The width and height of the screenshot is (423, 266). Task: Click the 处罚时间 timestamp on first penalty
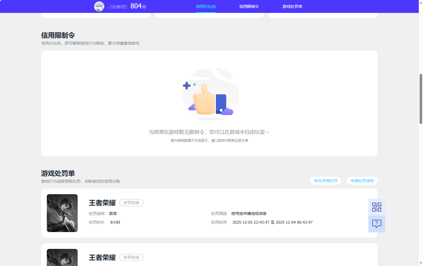coord(273,222)
